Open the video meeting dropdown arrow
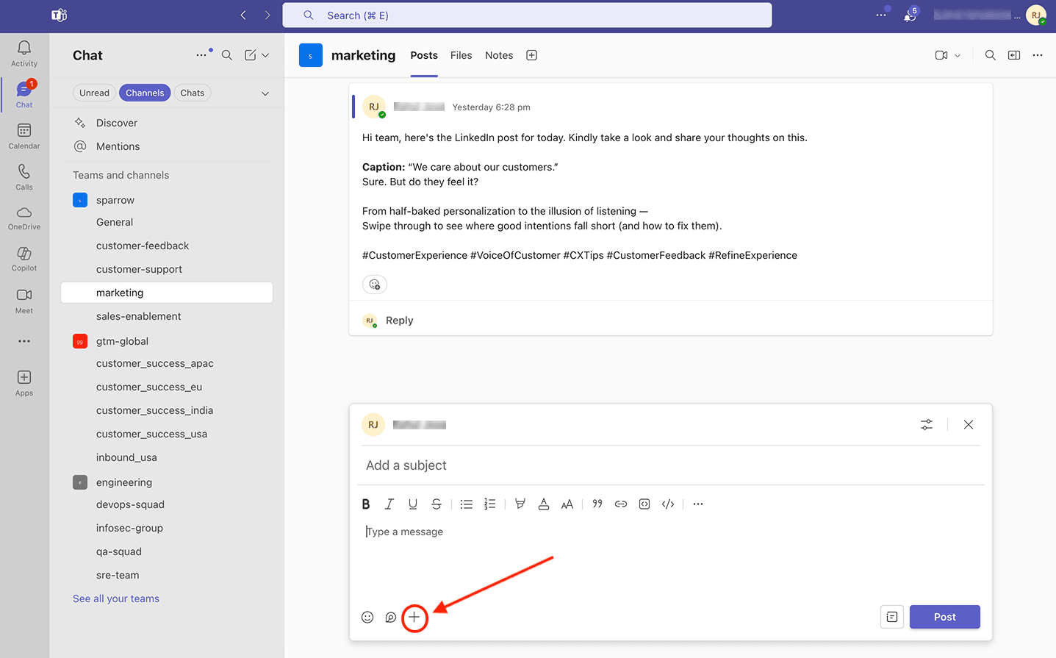 pos(958,56)
